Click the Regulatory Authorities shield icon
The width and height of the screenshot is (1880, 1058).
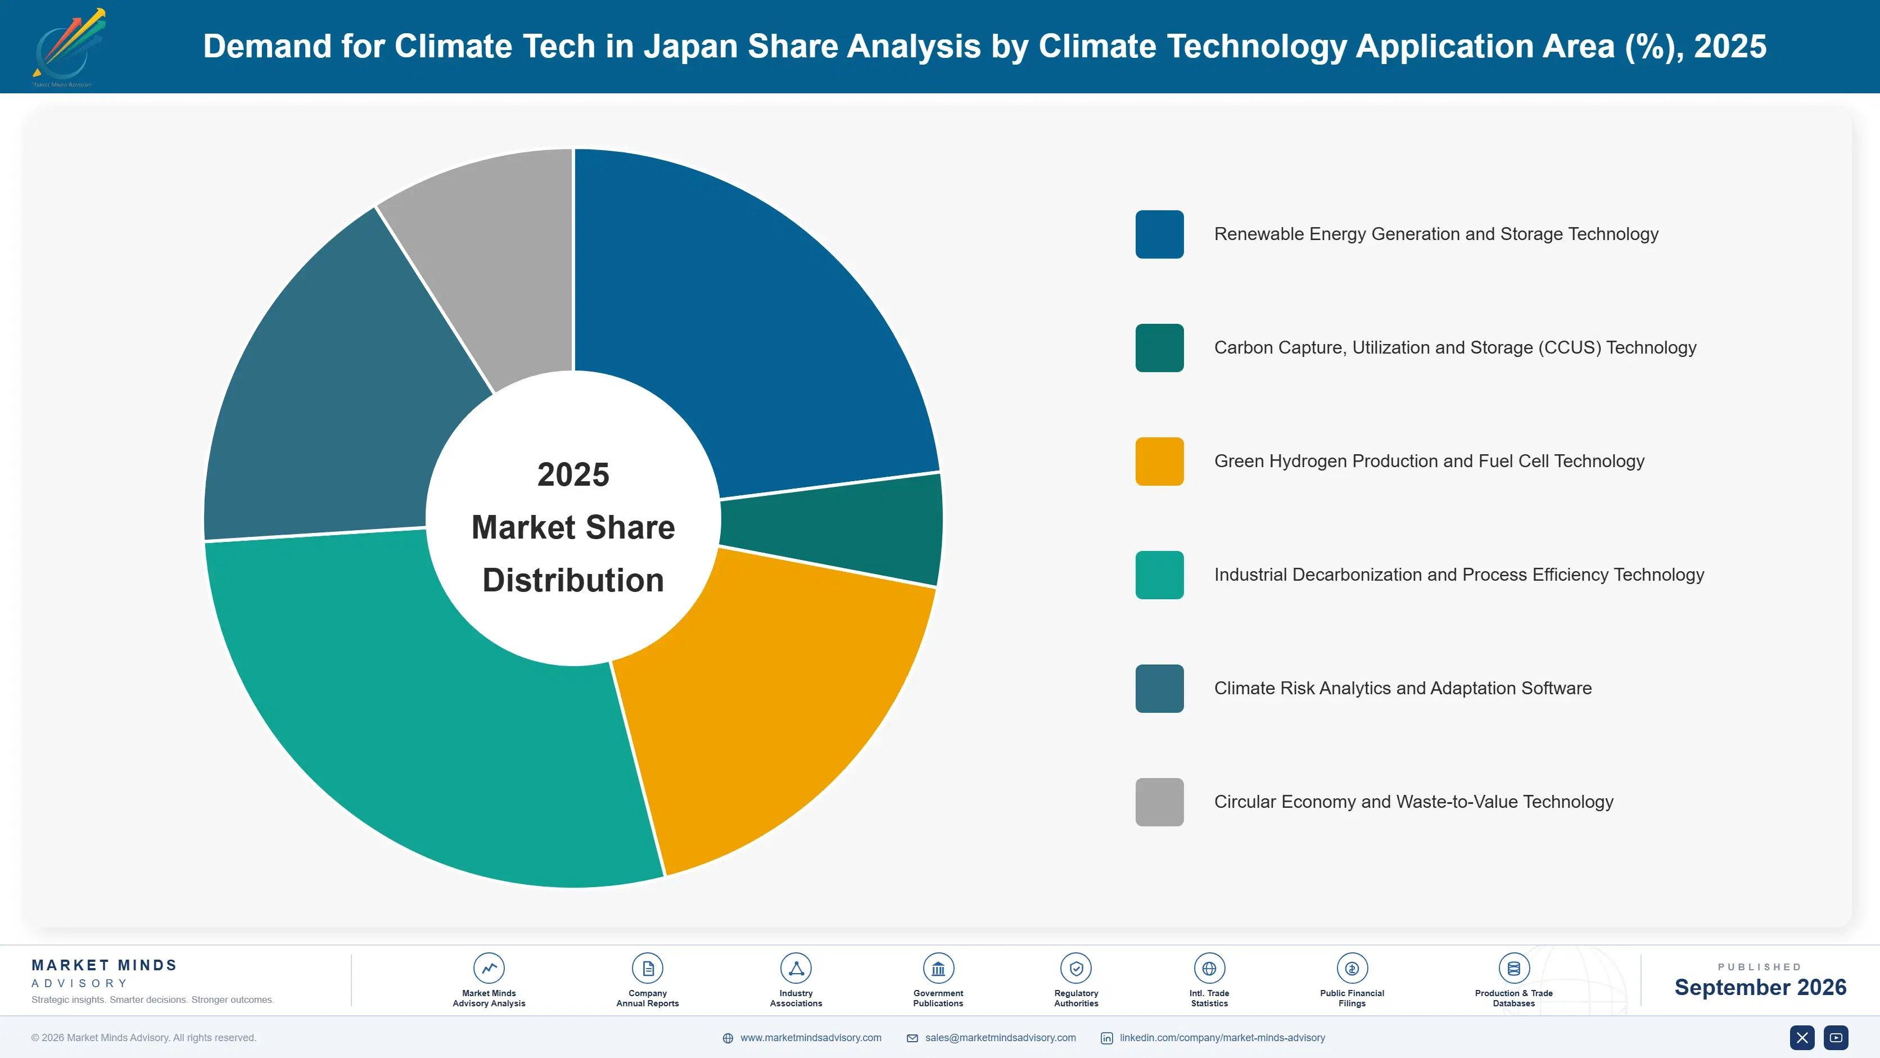pos(1075,968)
